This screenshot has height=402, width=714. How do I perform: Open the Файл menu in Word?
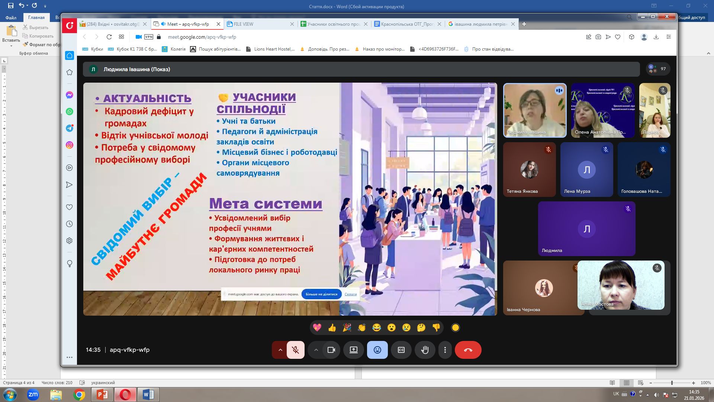pos(11,17)
